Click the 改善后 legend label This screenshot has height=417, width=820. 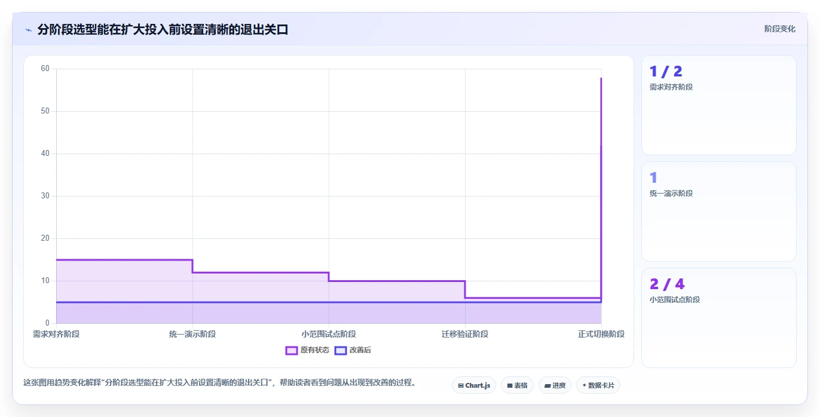click(360, 350)
